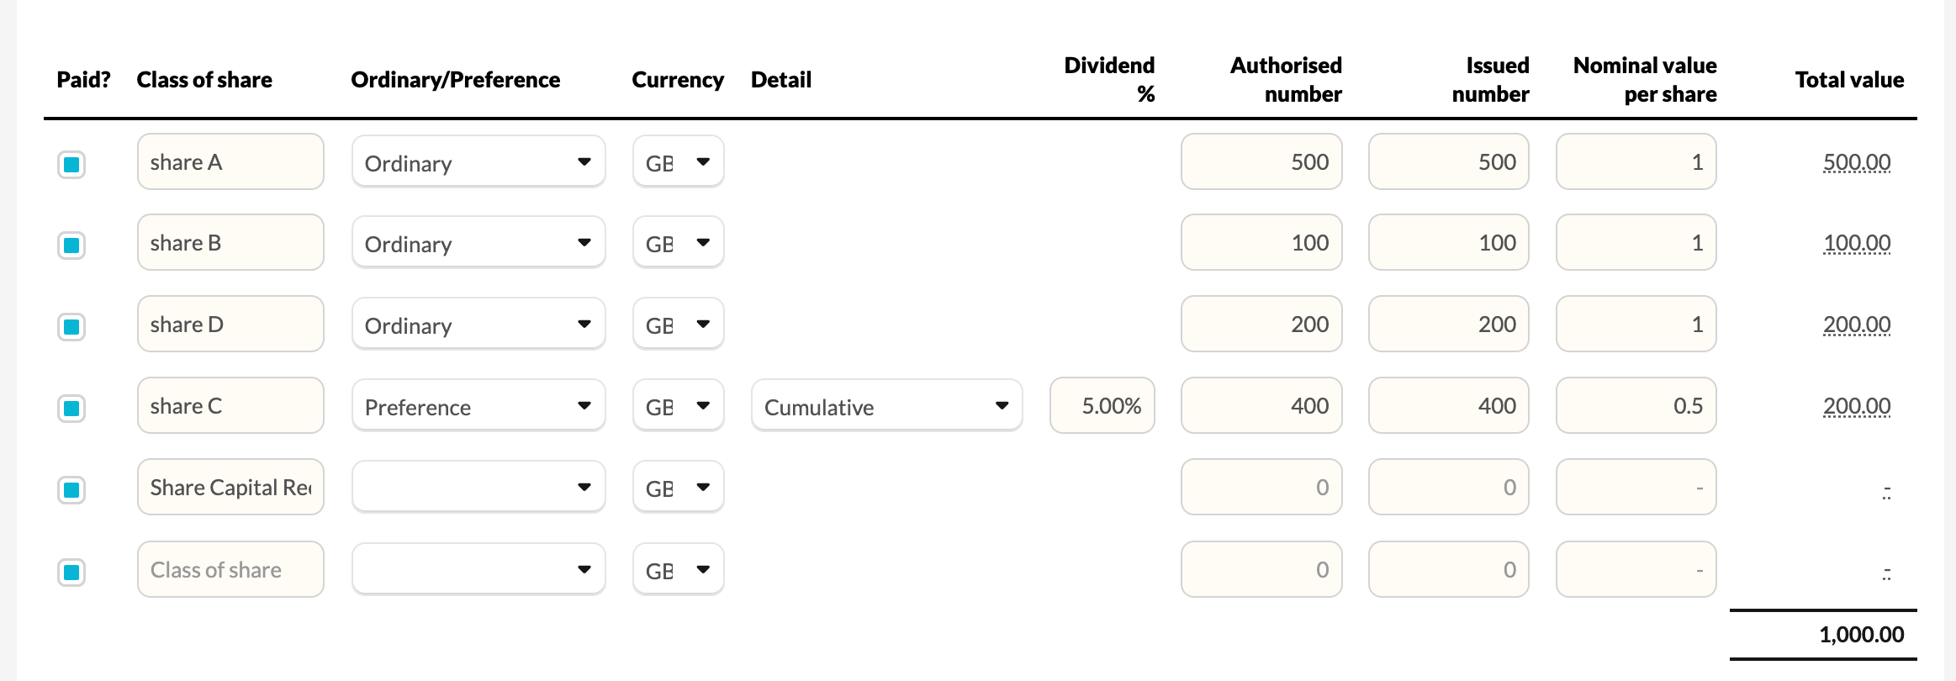Untick the Paid checkbox for share A
Image resolution: width=1956 pixels, height=681 pixels.
point(71,164)
